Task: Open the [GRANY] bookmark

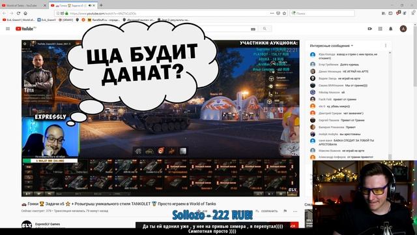Action: click(66, 20)
